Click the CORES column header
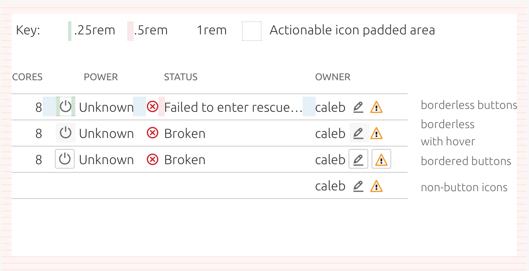This screenshot has height=271, width=529. [x=27, y=77]
